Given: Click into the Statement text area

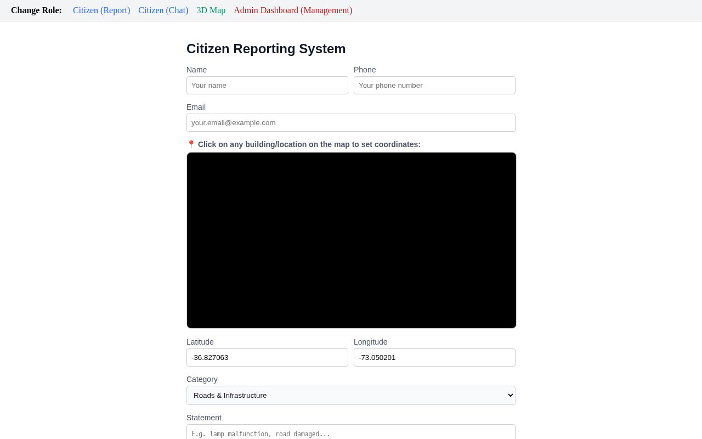Looking at the screenshot, I should click(x=351, y=432).
